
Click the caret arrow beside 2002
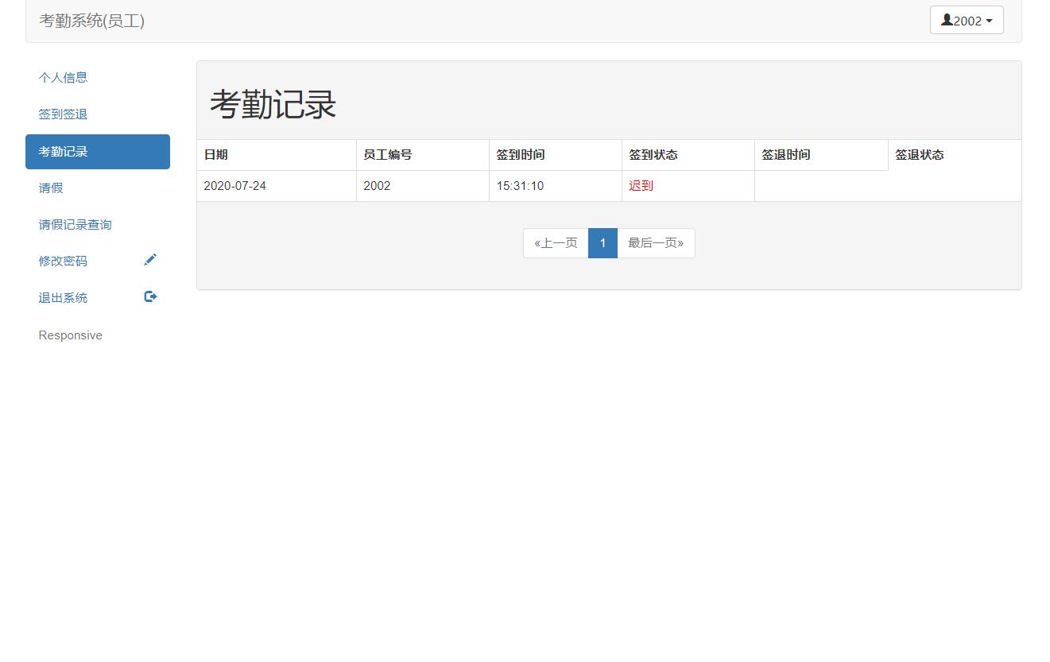[988, 20]
